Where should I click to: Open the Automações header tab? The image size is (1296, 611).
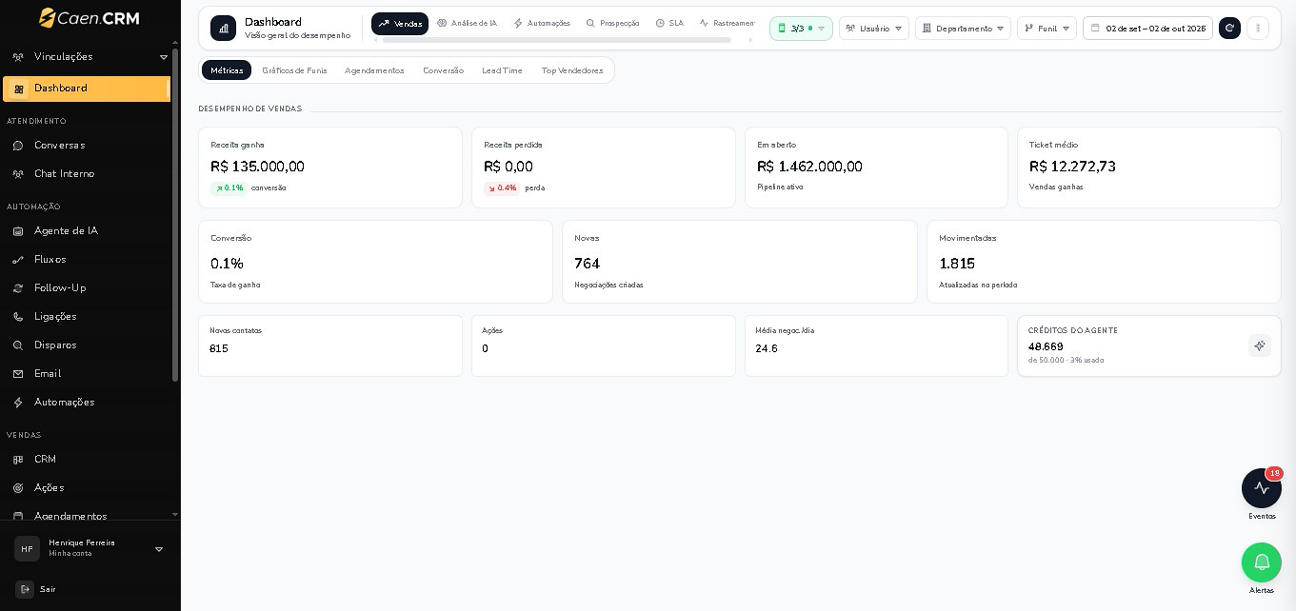pyautogui.click(x=542, y=24)
